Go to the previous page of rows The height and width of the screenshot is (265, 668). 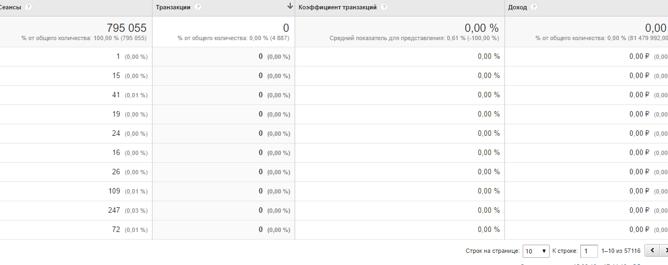651,251
